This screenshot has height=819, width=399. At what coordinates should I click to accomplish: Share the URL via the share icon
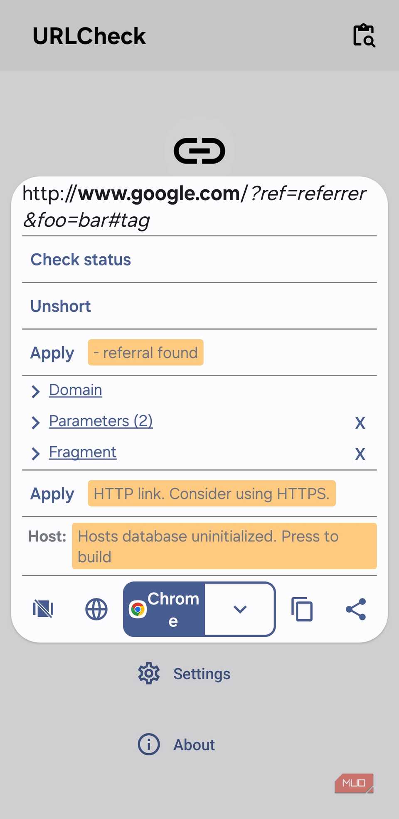pyautogui.click(x=355, y=609)
